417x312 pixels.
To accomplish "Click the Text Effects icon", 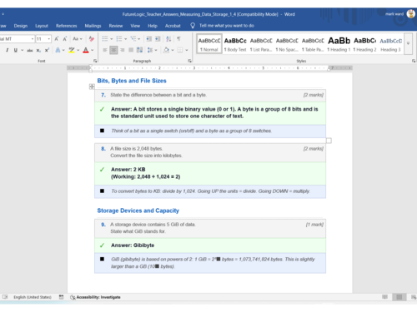I will click(58, 50).
